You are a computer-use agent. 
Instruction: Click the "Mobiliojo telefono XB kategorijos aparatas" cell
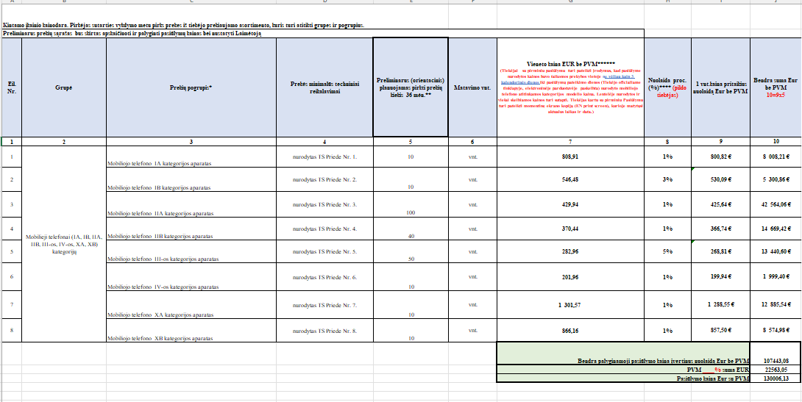[191, 337]
